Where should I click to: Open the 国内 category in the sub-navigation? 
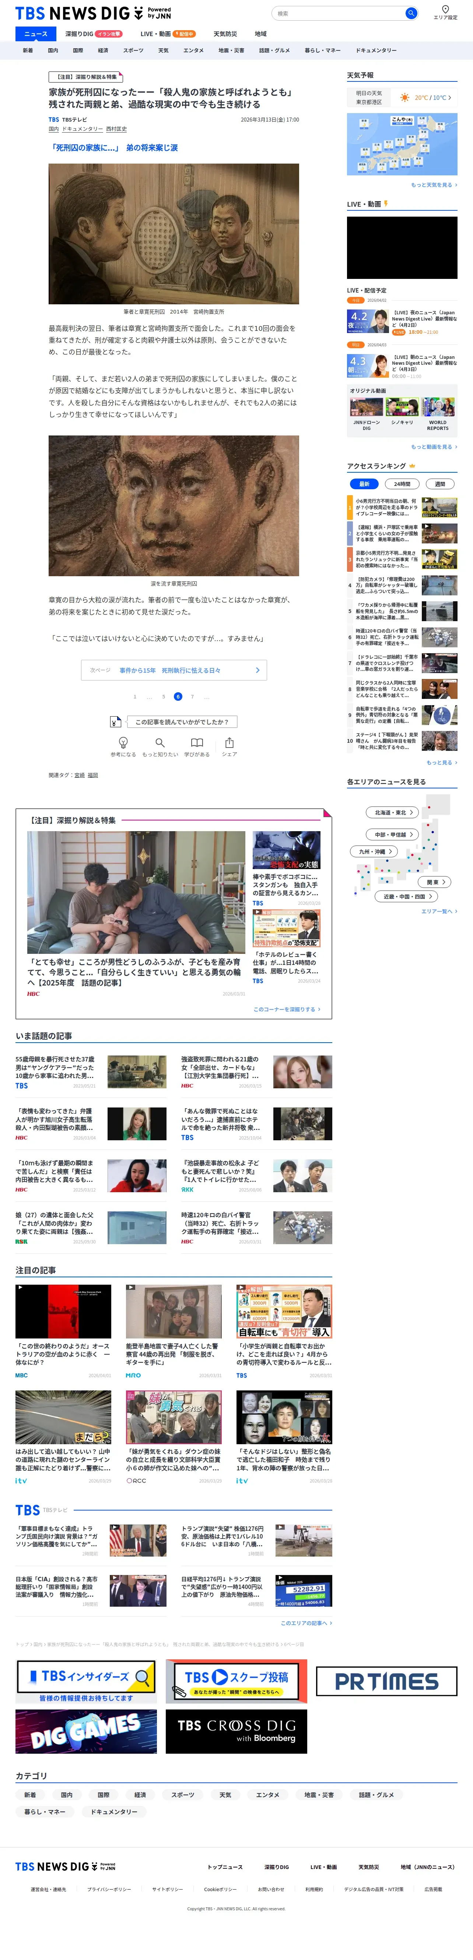click(x=53, y=50)
